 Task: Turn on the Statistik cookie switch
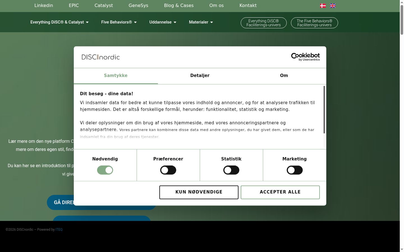(x=231, y=170)
